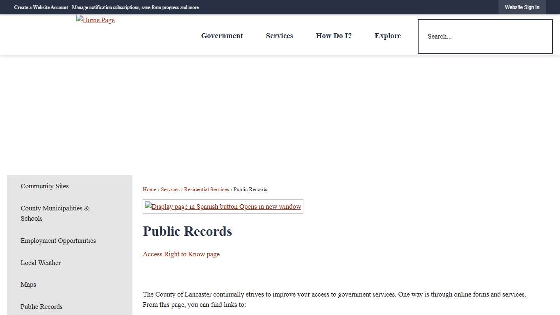Open the Access Right to Know page link
The image size is (560, 315).
click(181, 254)
